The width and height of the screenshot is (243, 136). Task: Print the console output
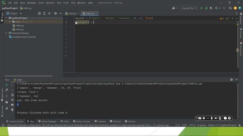point(12,105)
